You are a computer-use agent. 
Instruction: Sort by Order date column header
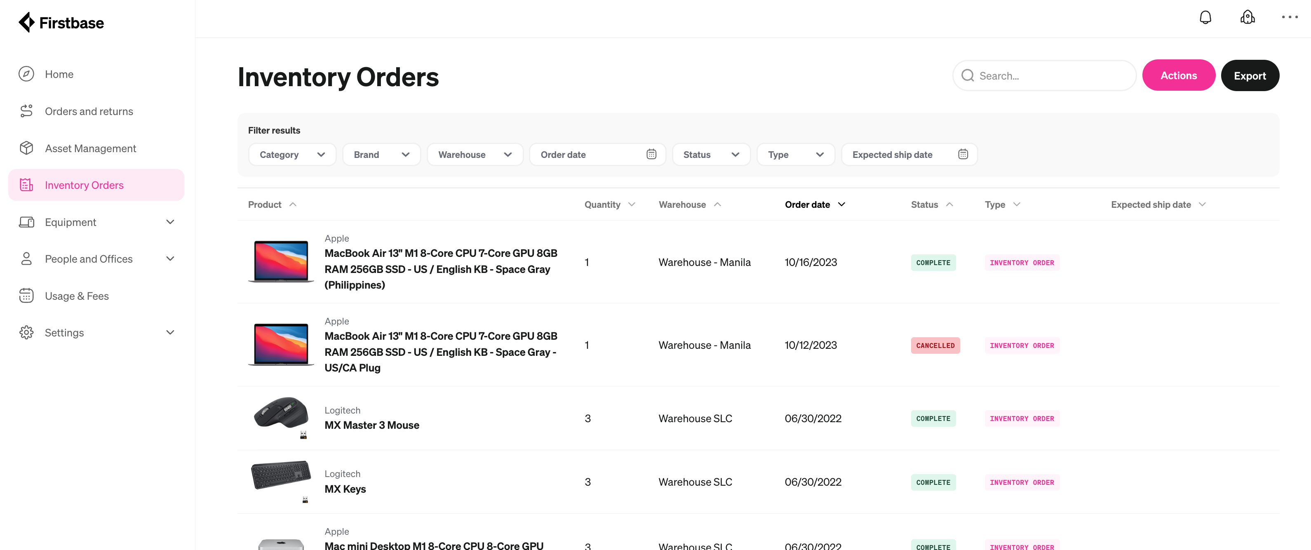(x=815, y=204)
